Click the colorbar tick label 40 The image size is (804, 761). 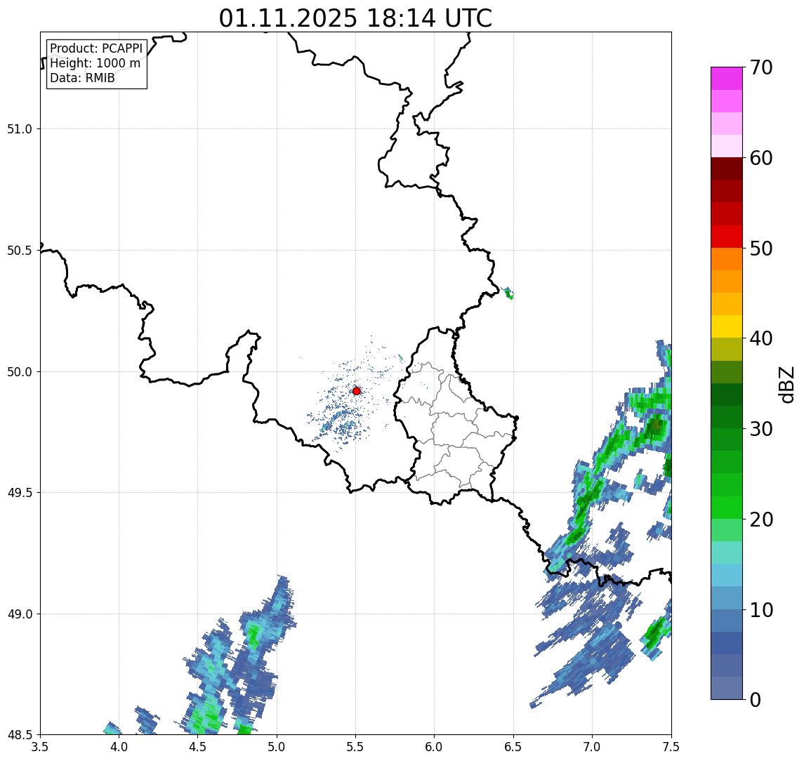click(x=761, y=338)
